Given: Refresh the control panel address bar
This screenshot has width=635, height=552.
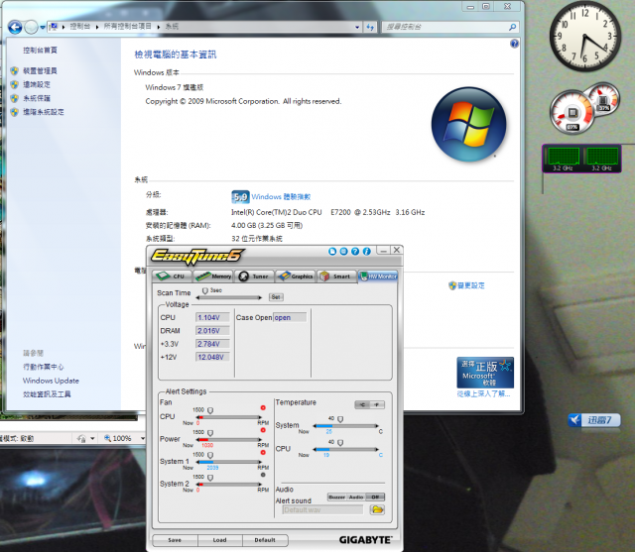Looking at the screenshot, I should (370, 27).
